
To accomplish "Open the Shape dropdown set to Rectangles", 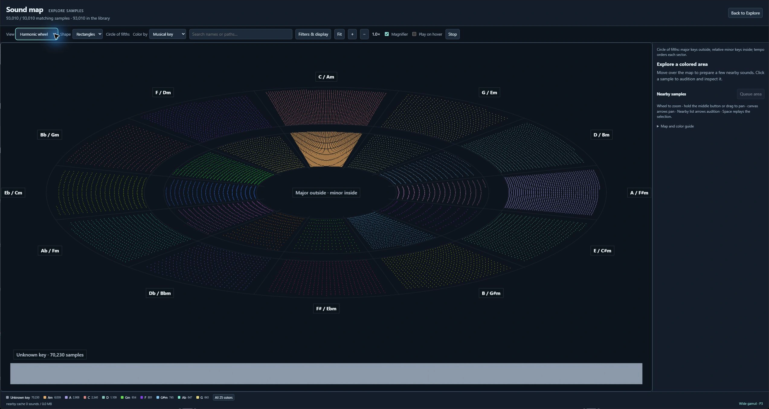I will click(87, 34).
